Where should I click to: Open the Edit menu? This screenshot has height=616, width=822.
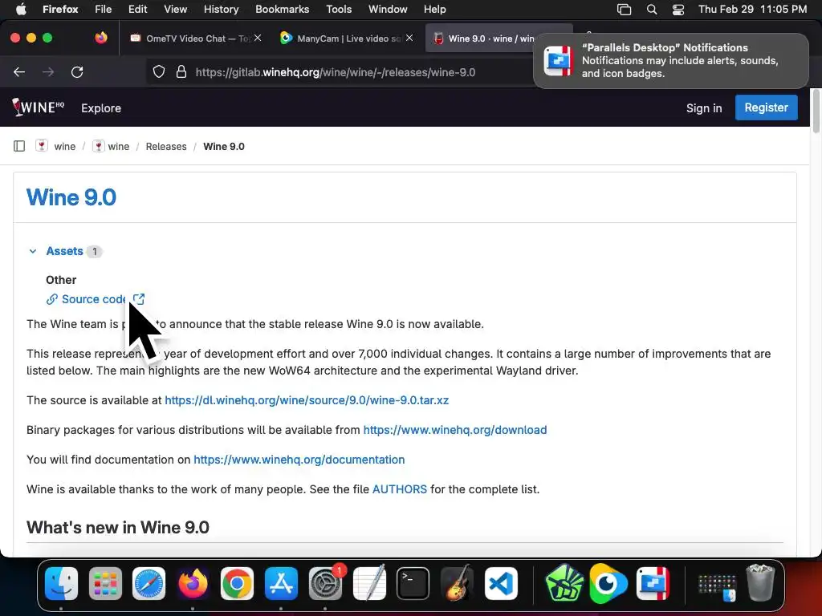point(138,9)
